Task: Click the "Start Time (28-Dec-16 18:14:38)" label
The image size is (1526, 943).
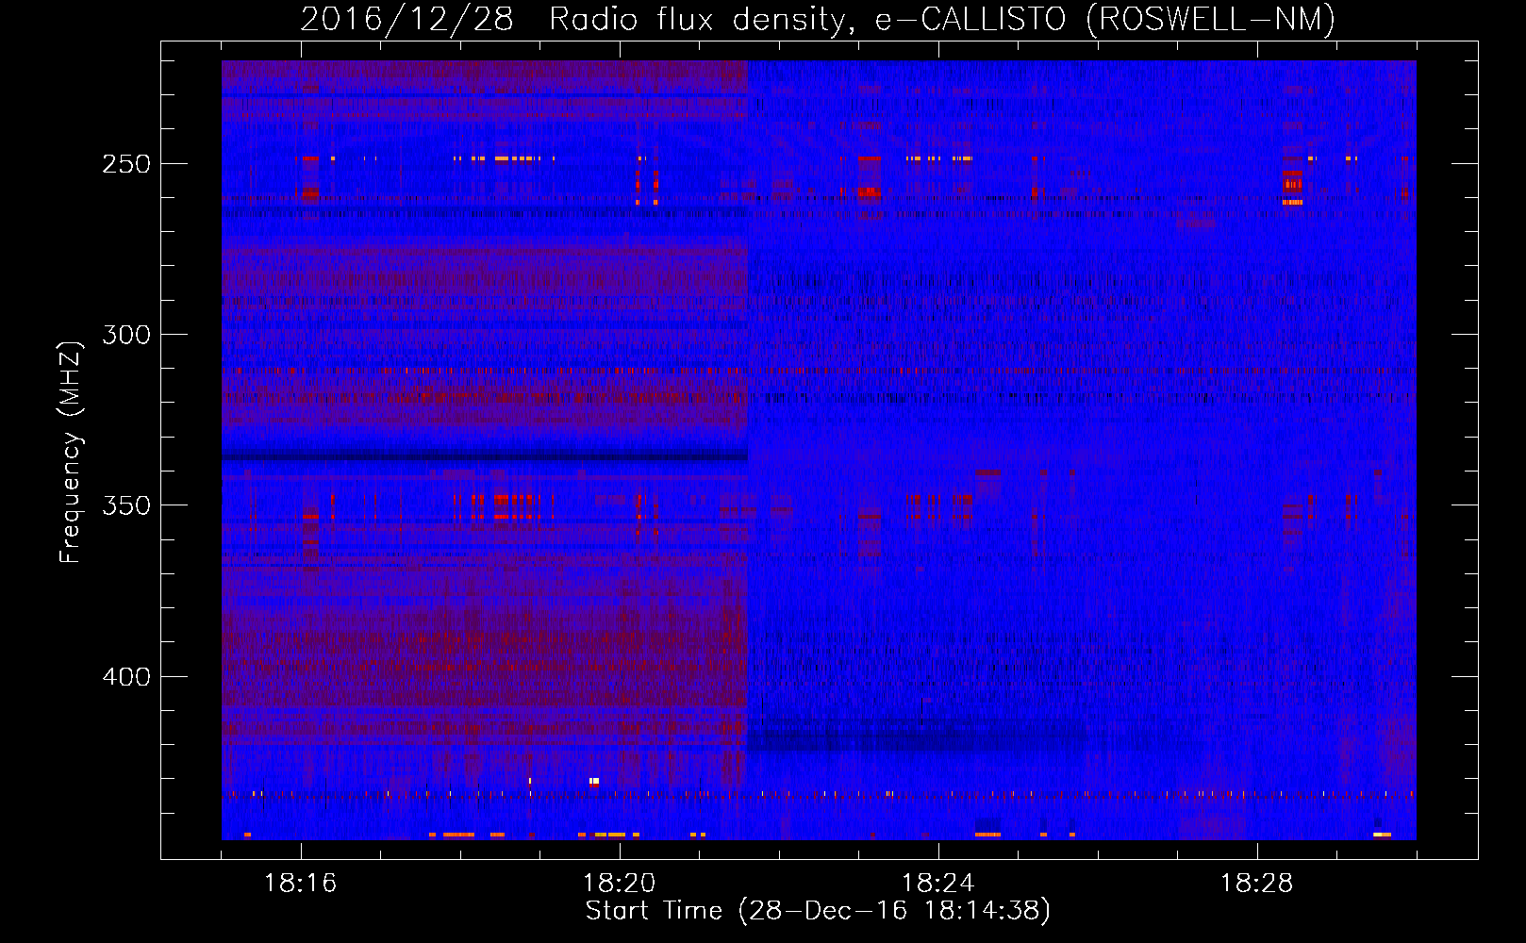Action: pyautogui.click(x=818, y=911)
